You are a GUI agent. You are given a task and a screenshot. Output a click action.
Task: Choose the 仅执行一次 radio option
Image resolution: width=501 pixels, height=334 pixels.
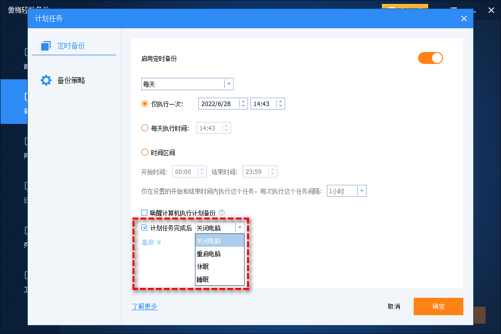[x=145, y=104]
